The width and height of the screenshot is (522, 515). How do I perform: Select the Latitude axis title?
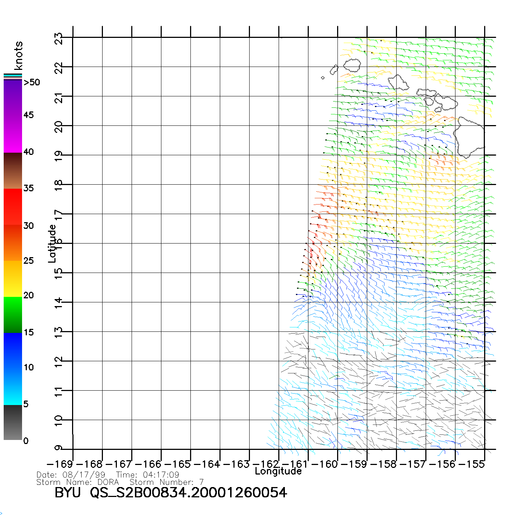coord(52,243)
